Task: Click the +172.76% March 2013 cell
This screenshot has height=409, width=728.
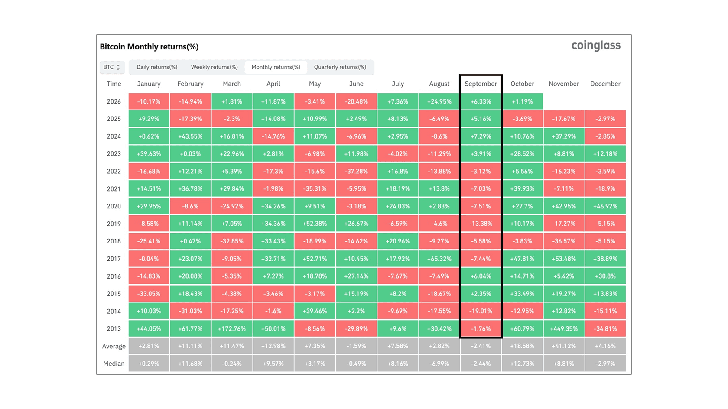Action: 232,329
